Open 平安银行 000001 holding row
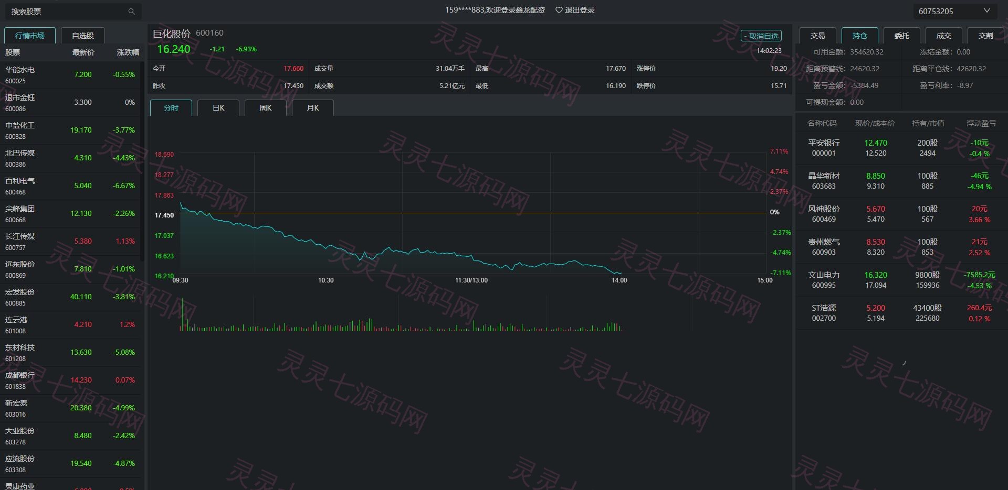 pos(901,148)
